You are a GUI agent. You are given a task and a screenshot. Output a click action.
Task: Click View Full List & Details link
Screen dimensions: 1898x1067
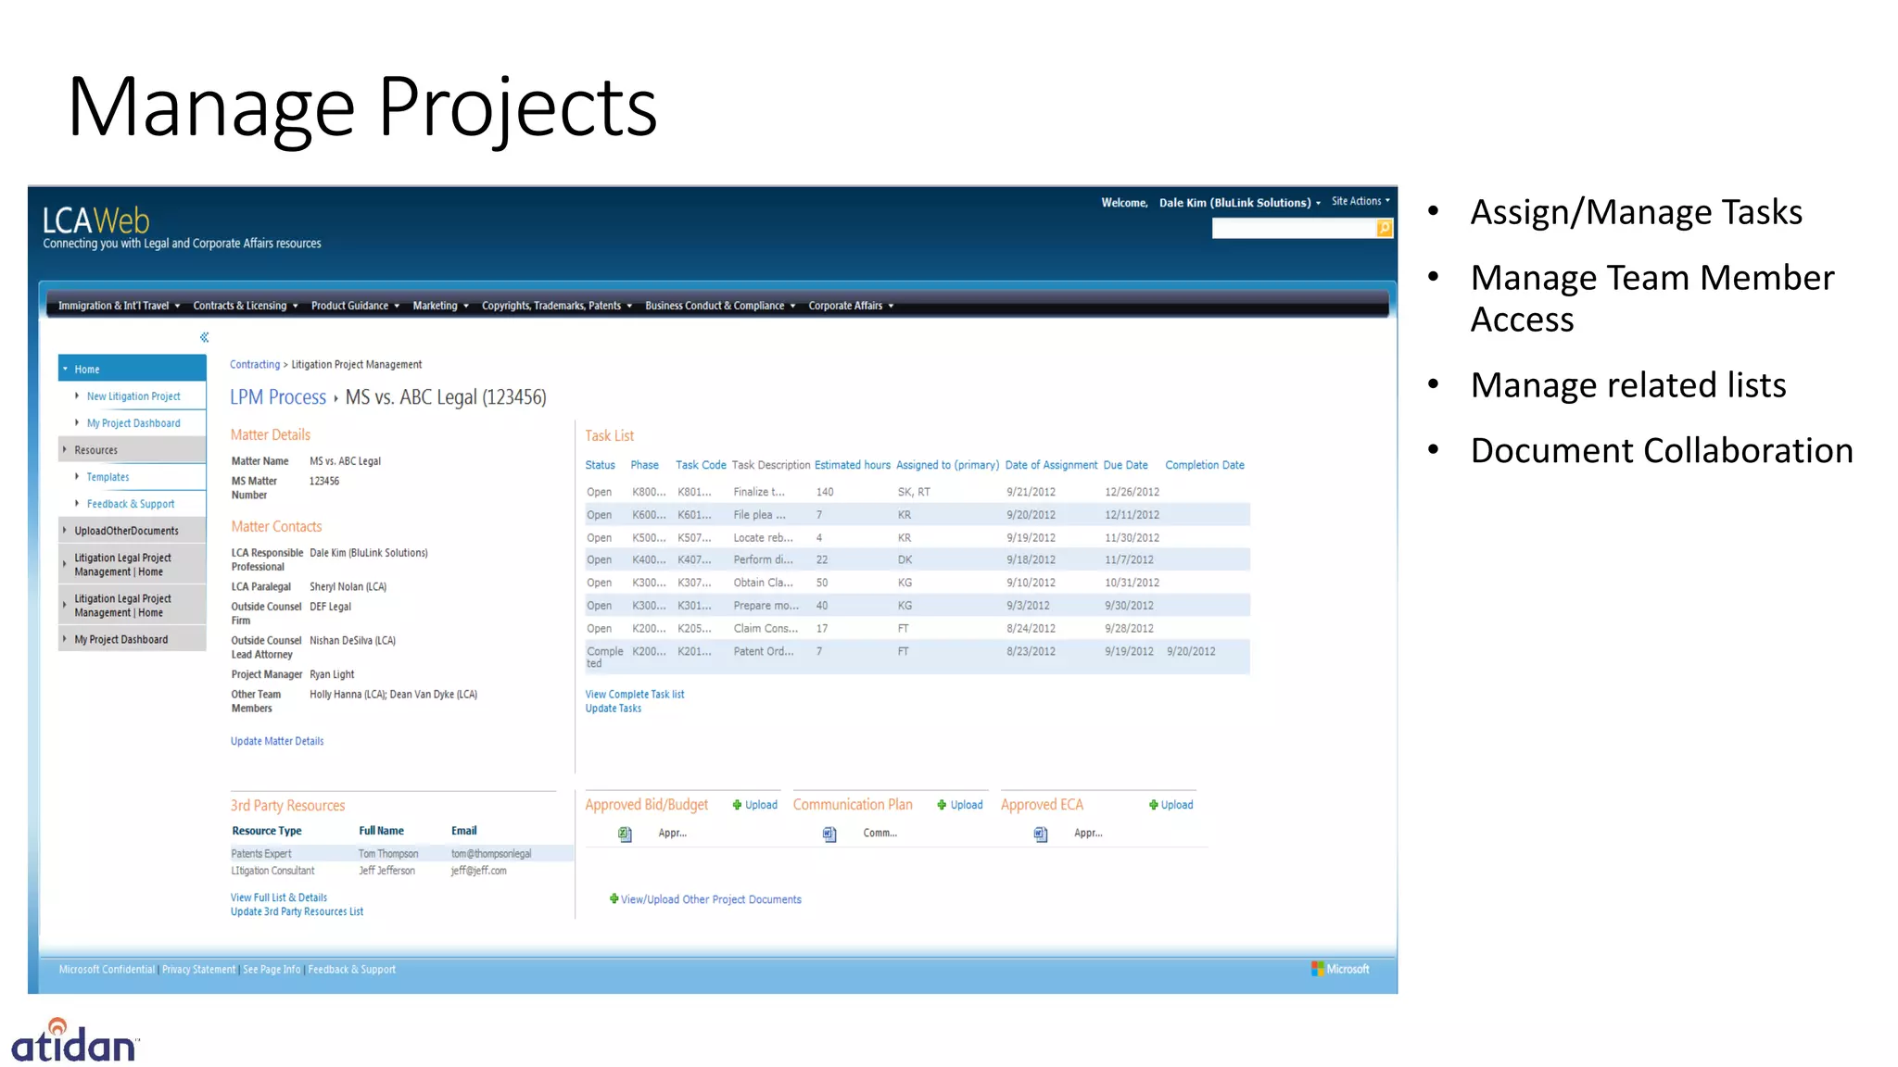click(279, 898)
